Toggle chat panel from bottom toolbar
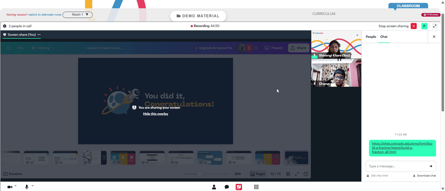Image resolution: width=445 pixels, height=191 pixels. pyautogui.click(x=227, y=187)
